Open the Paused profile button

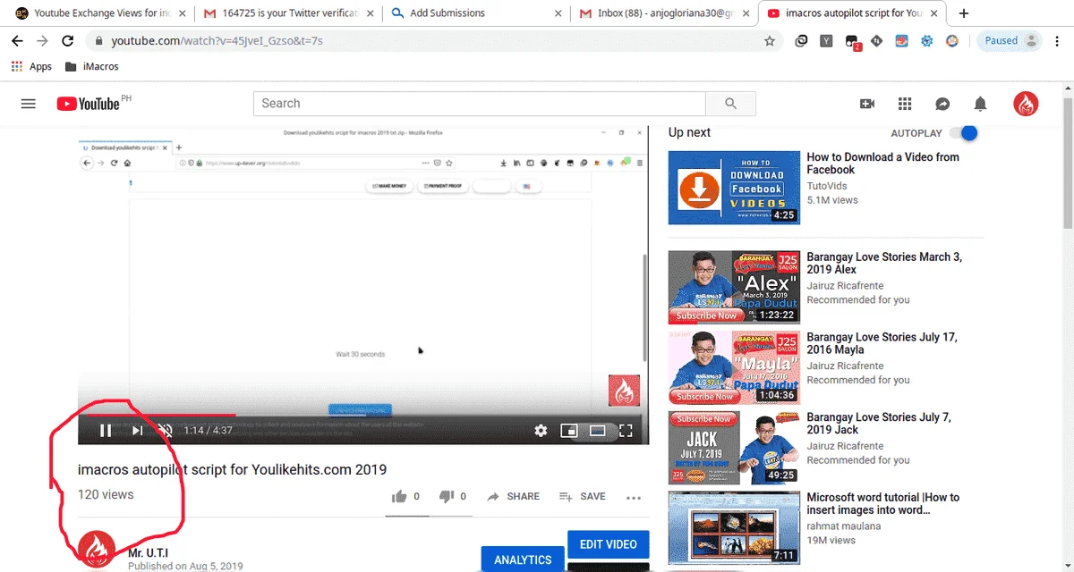pos(1010,40)
